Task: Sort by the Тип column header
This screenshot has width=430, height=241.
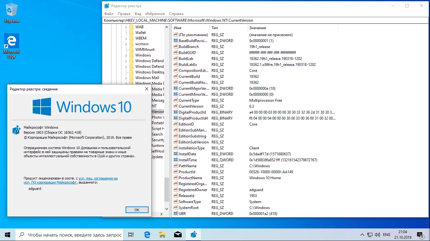Action: (x=229, y=28)
